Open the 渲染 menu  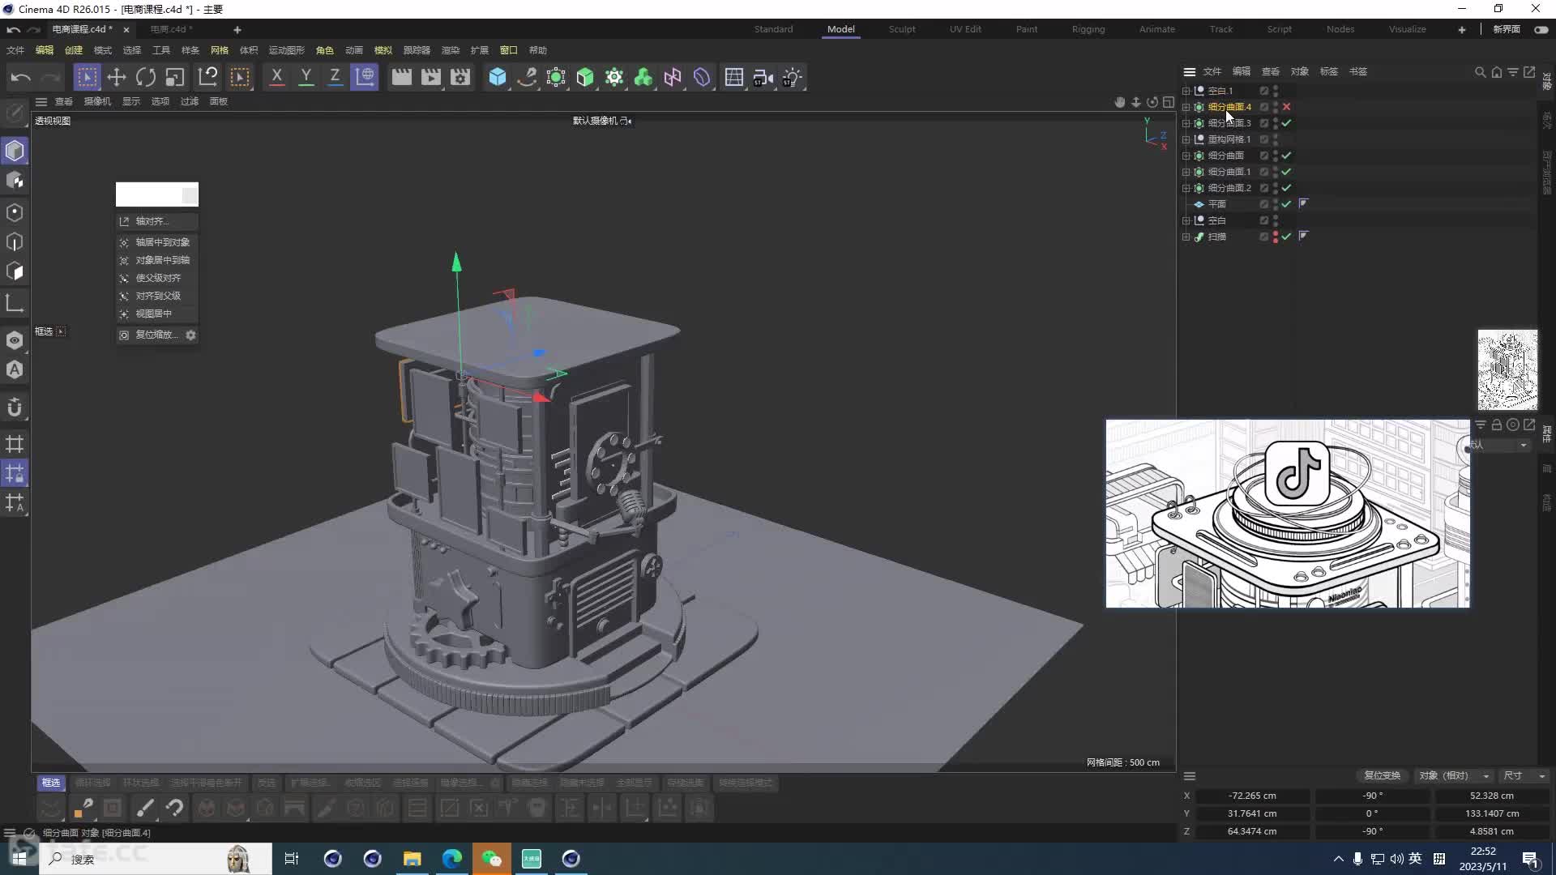[x=450, y=50]
